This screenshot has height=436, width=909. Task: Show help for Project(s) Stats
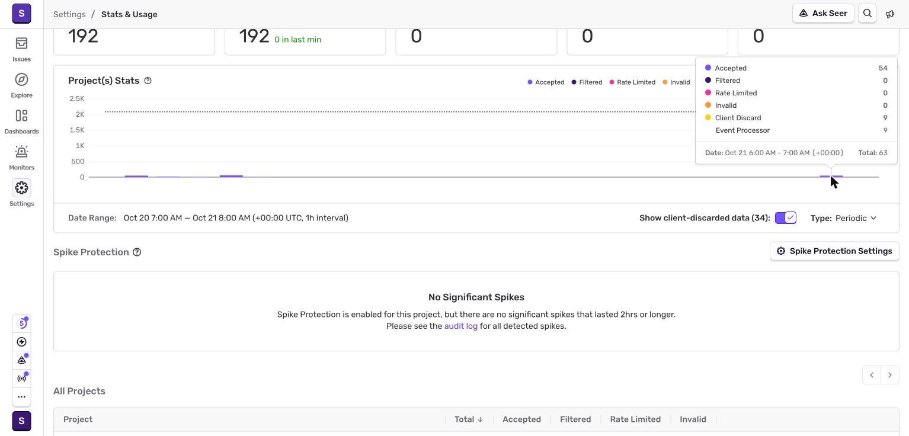(148, 81)
